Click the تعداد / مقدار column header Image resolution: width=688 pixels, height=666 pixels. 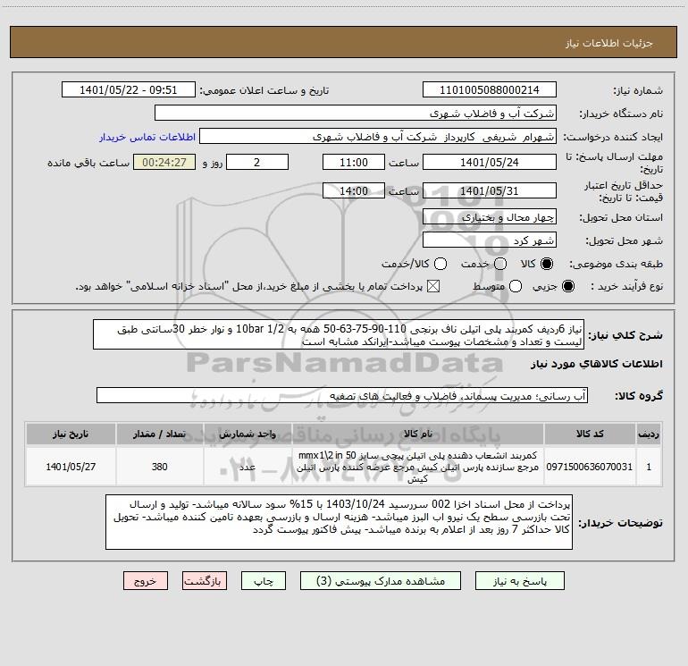[160, 434]
